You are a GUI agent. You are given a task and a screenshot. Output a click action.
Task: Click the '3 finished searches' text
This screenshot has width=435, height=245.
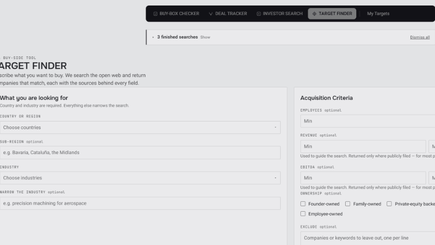[x=177, y=37]
